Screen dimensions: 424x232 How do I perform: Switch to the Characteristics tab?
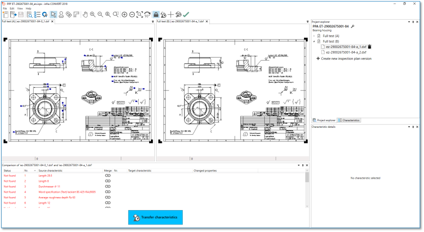[349, 120]
